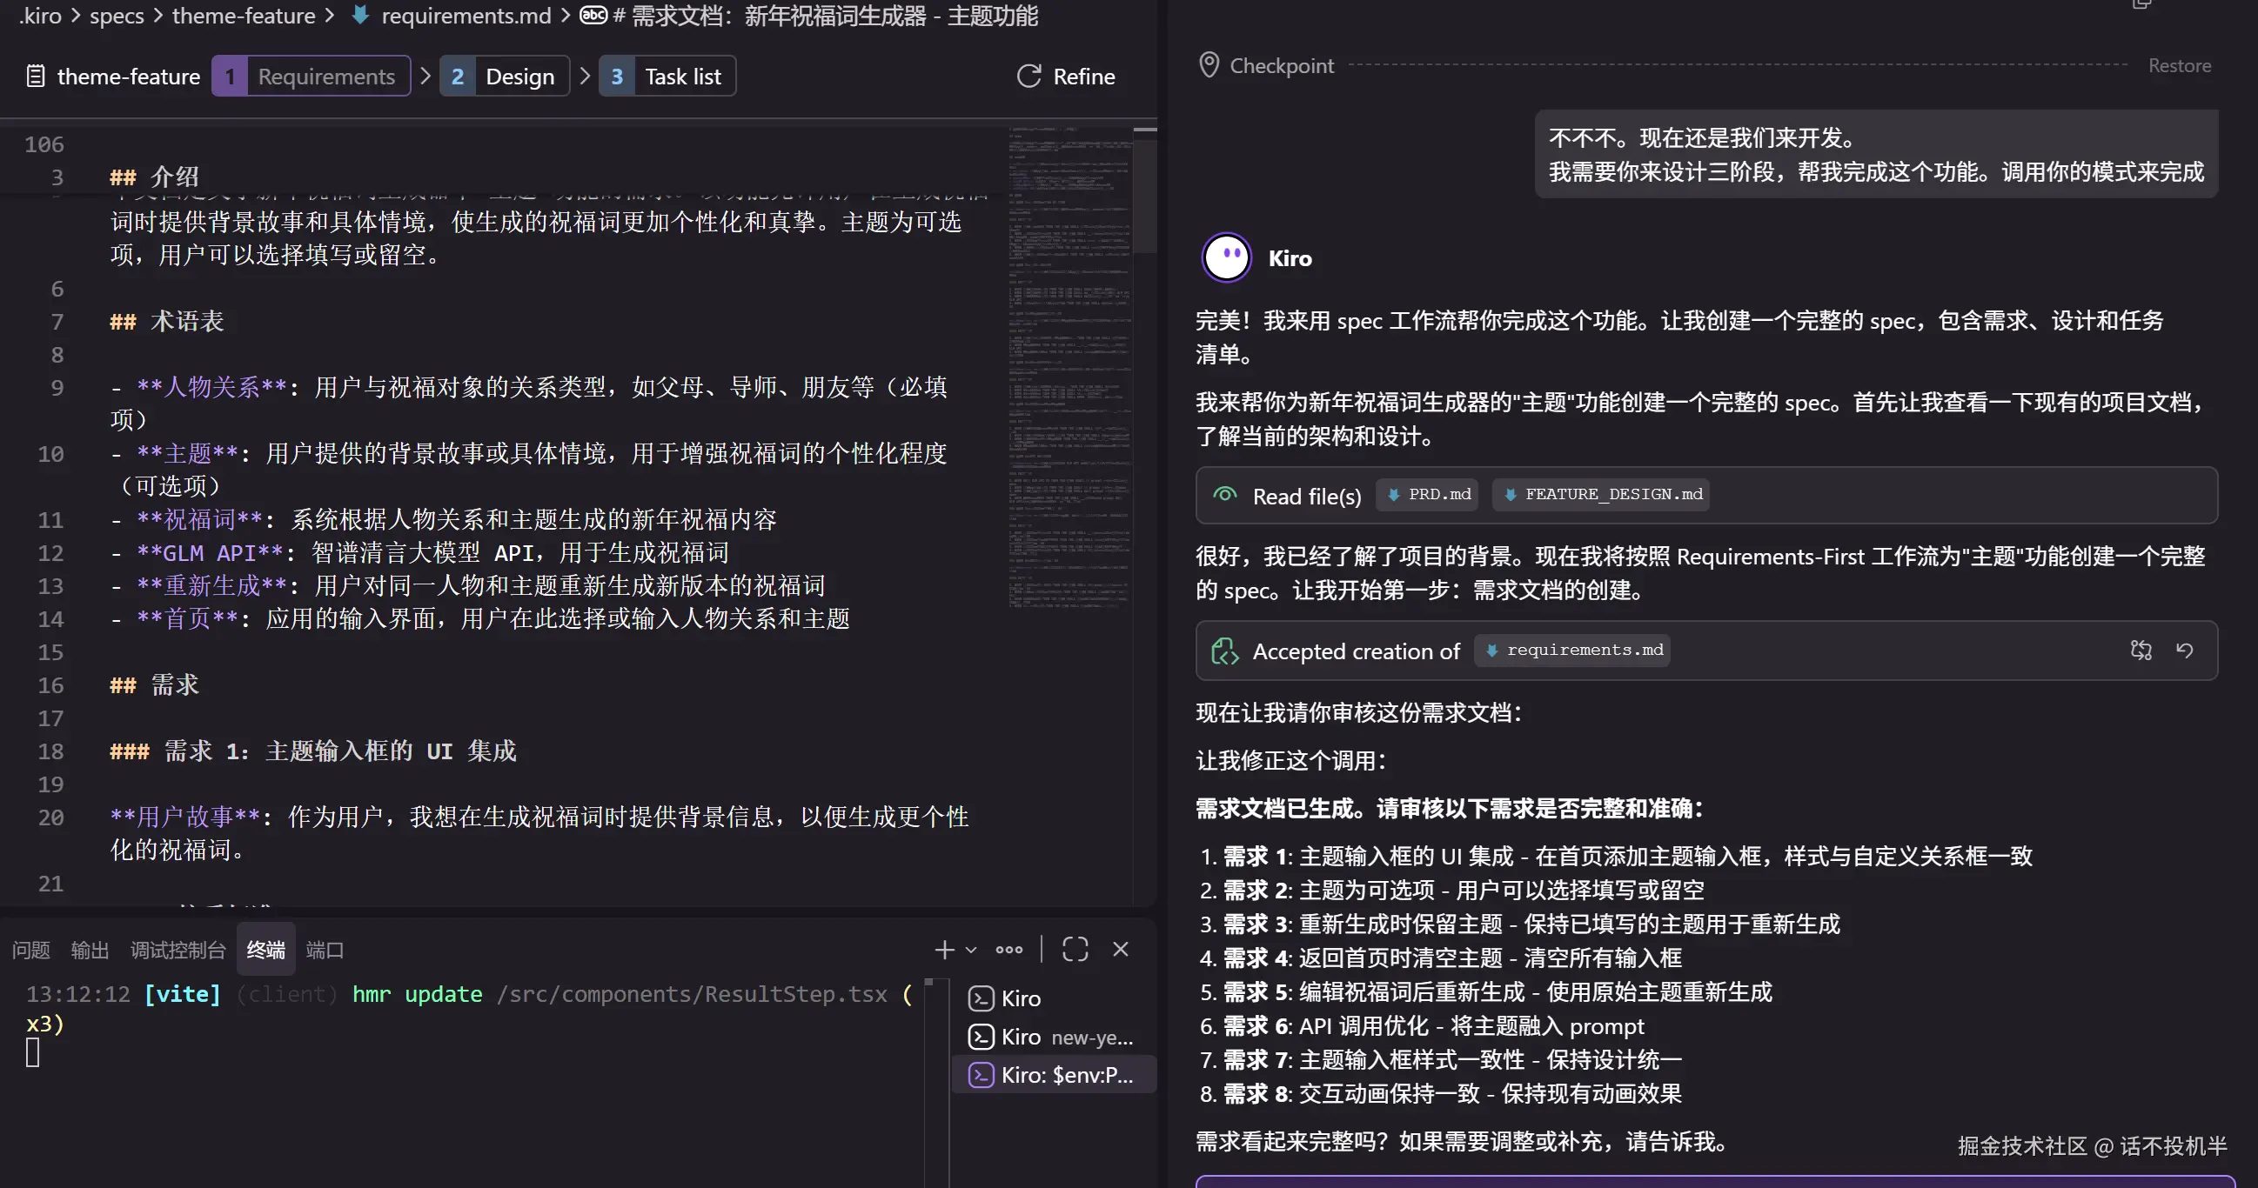Click the Kiro ghost avatar icon
This screenshot has height=1188, width=2258.
(x=1225, y=257)
